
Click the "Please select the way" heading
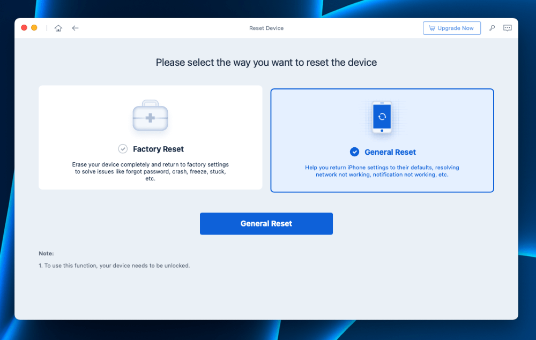(x=266, y=63)
